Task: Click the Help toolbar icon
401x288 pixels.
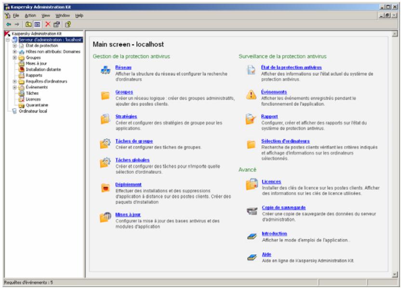Action: (68, 25)
